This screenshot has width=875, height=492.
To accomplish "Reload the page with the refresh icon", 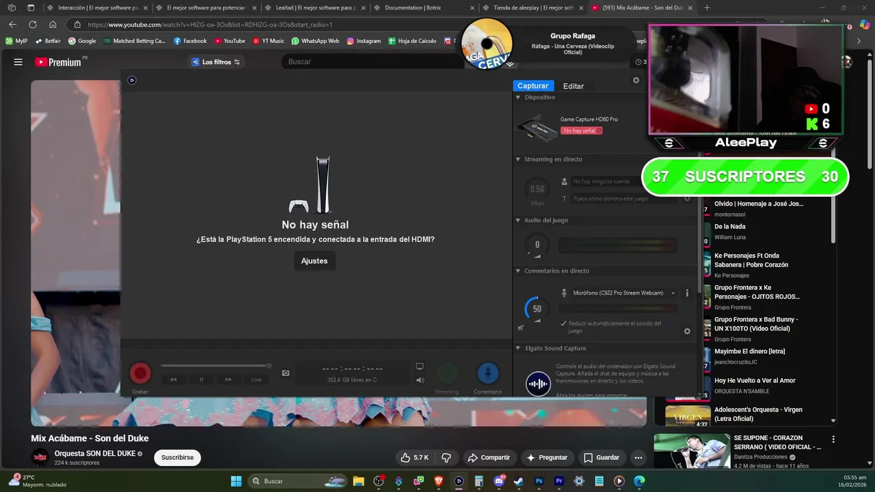I will click(32, 25).
